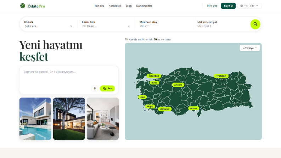Image resolution: width=281 pixels, height=158 pixels.
Task: Select the Trabzon map marker
Action: (221, 76)
